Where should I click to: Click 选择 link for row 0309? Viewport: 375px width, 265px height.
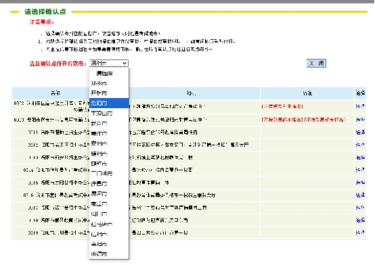[x=360, y=119]
